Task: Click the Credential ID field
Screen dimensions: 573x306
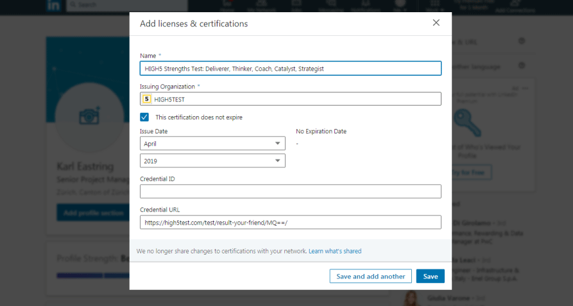Action: pyautogui.click(x=291, y=191)
